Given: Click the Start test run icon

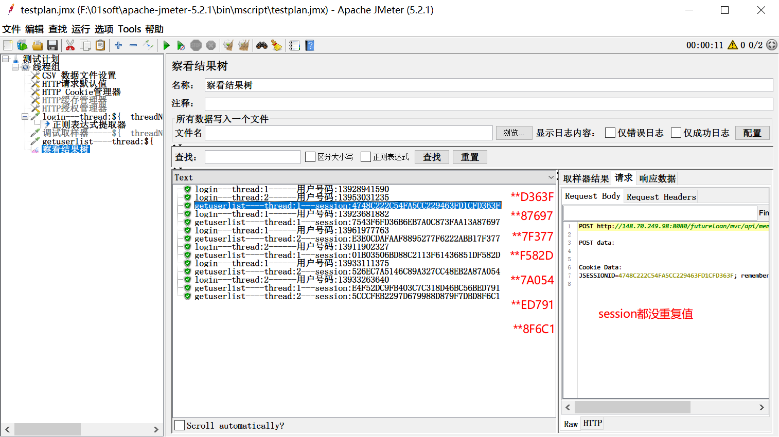Looking at the screenshot, I should (x=166, y=46).
